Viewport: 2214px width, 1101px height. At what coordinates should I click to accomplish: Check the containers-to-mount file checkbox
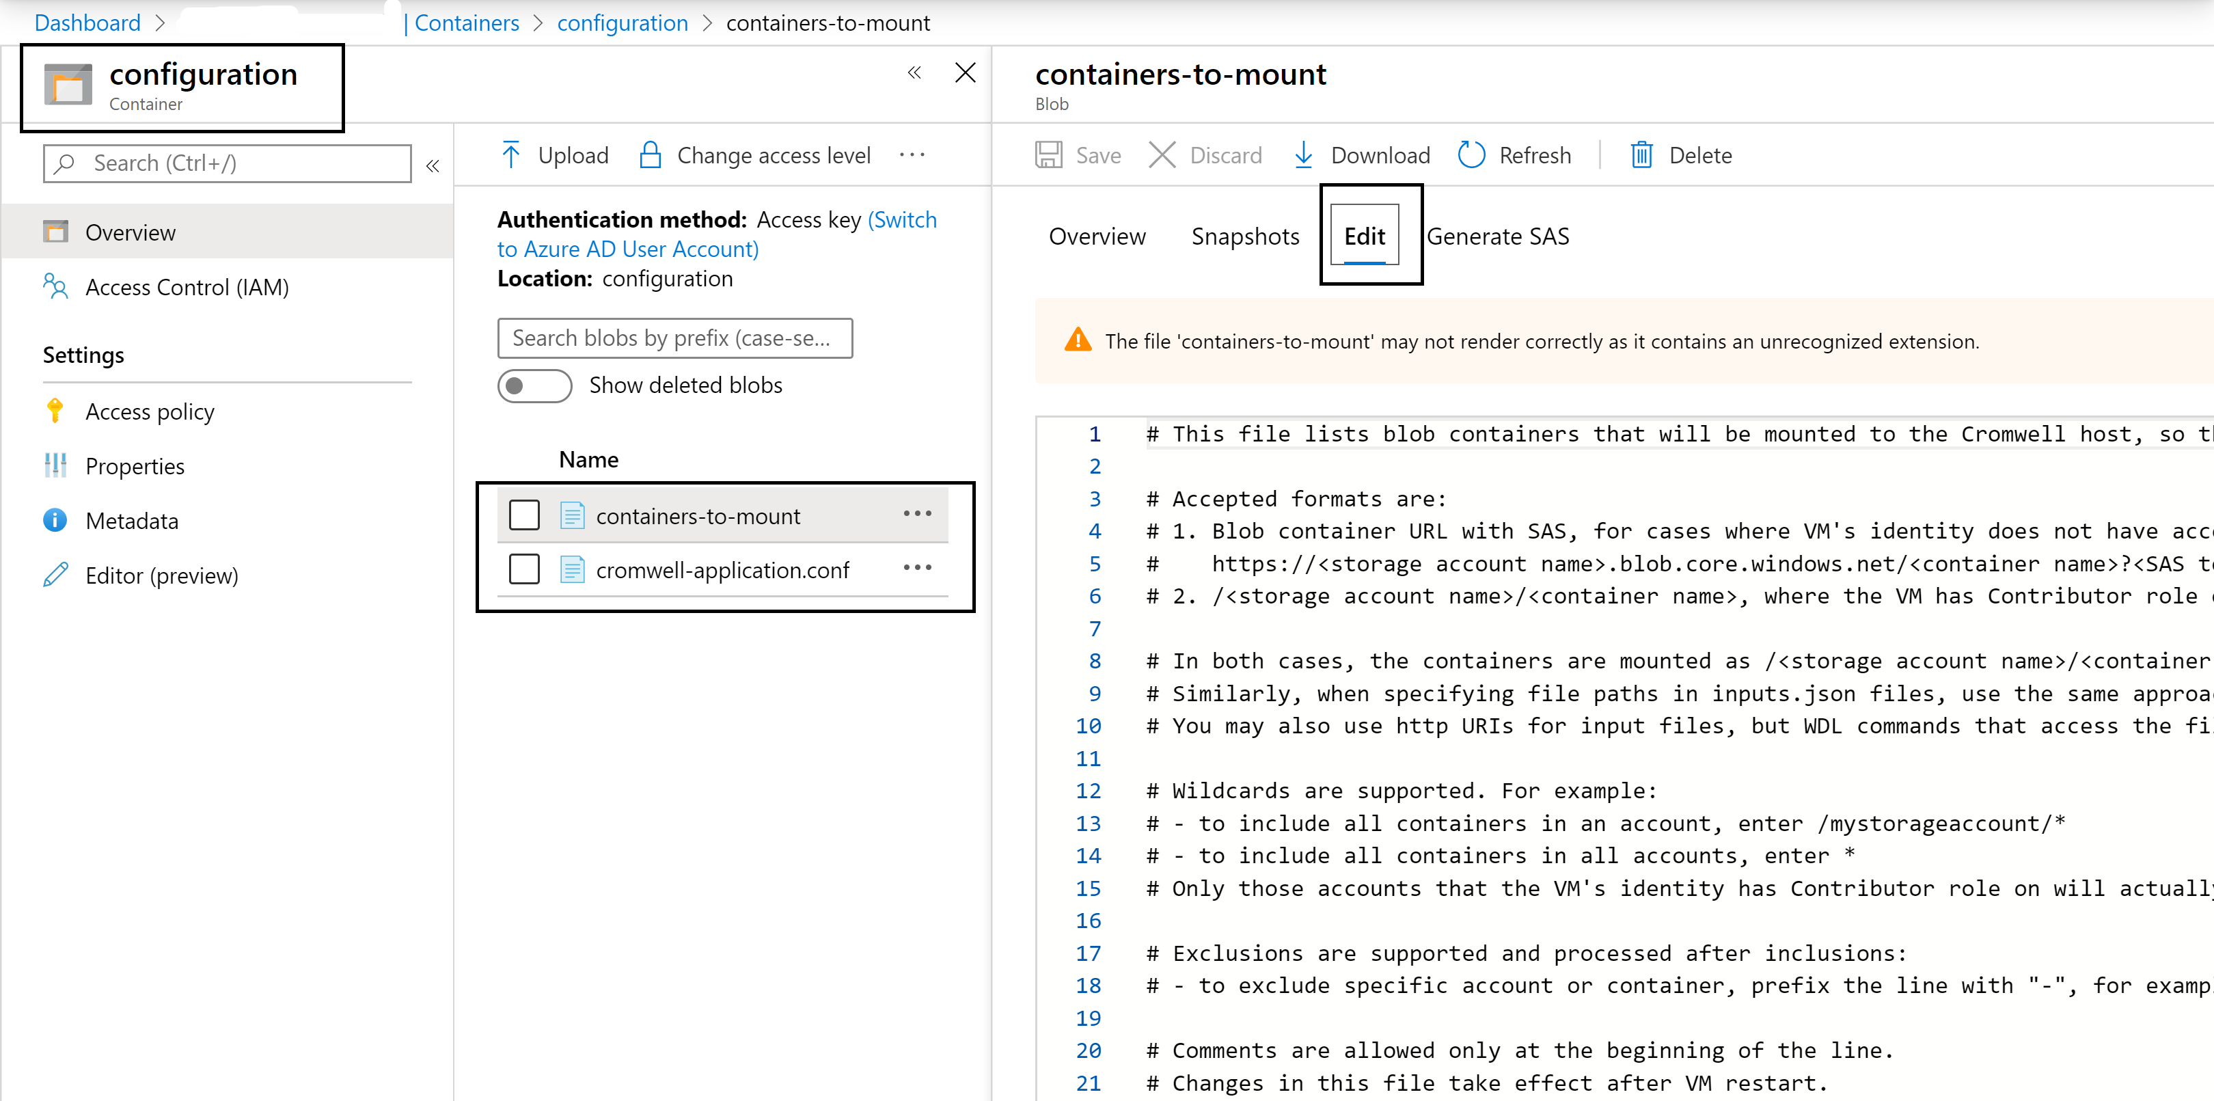click(524, 515)
